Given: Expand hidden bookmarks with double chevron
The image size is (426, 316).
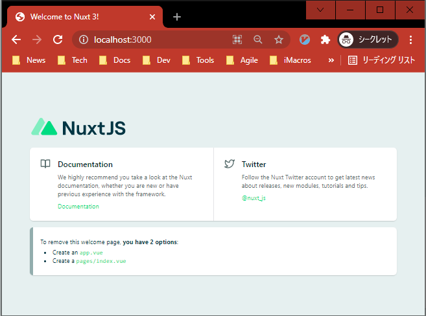Looking at the screenshot, I should [331, 60].
